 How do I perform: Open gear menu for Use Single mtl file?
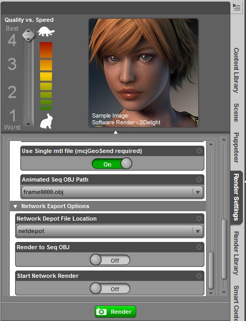[x=199, y=151]
